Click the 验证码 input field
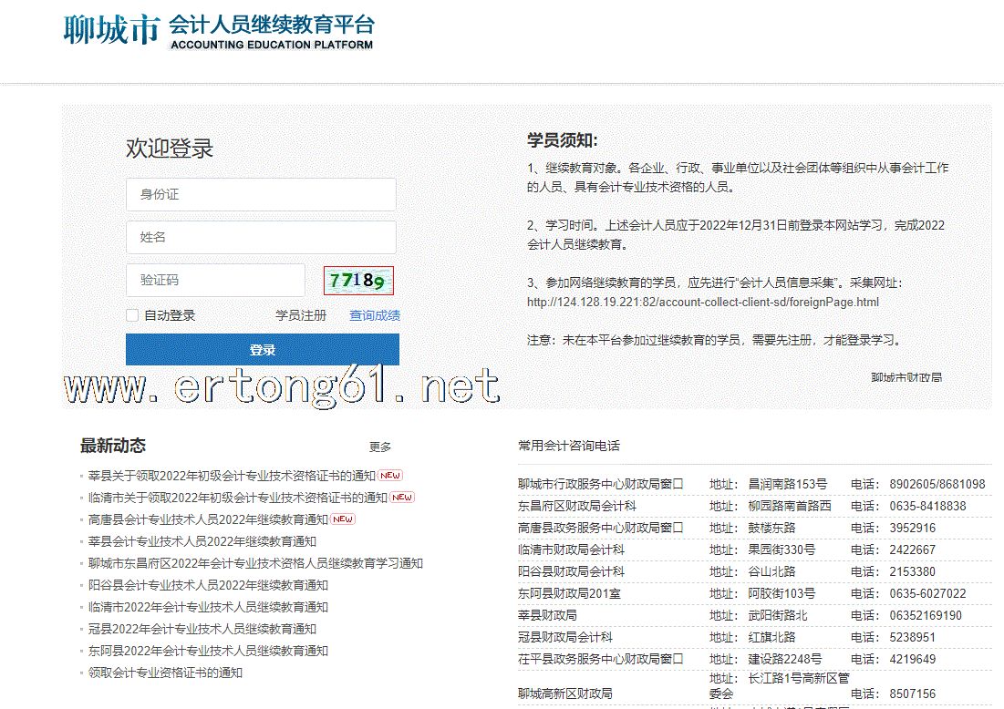1004x709 pixels. pos(215,280)
